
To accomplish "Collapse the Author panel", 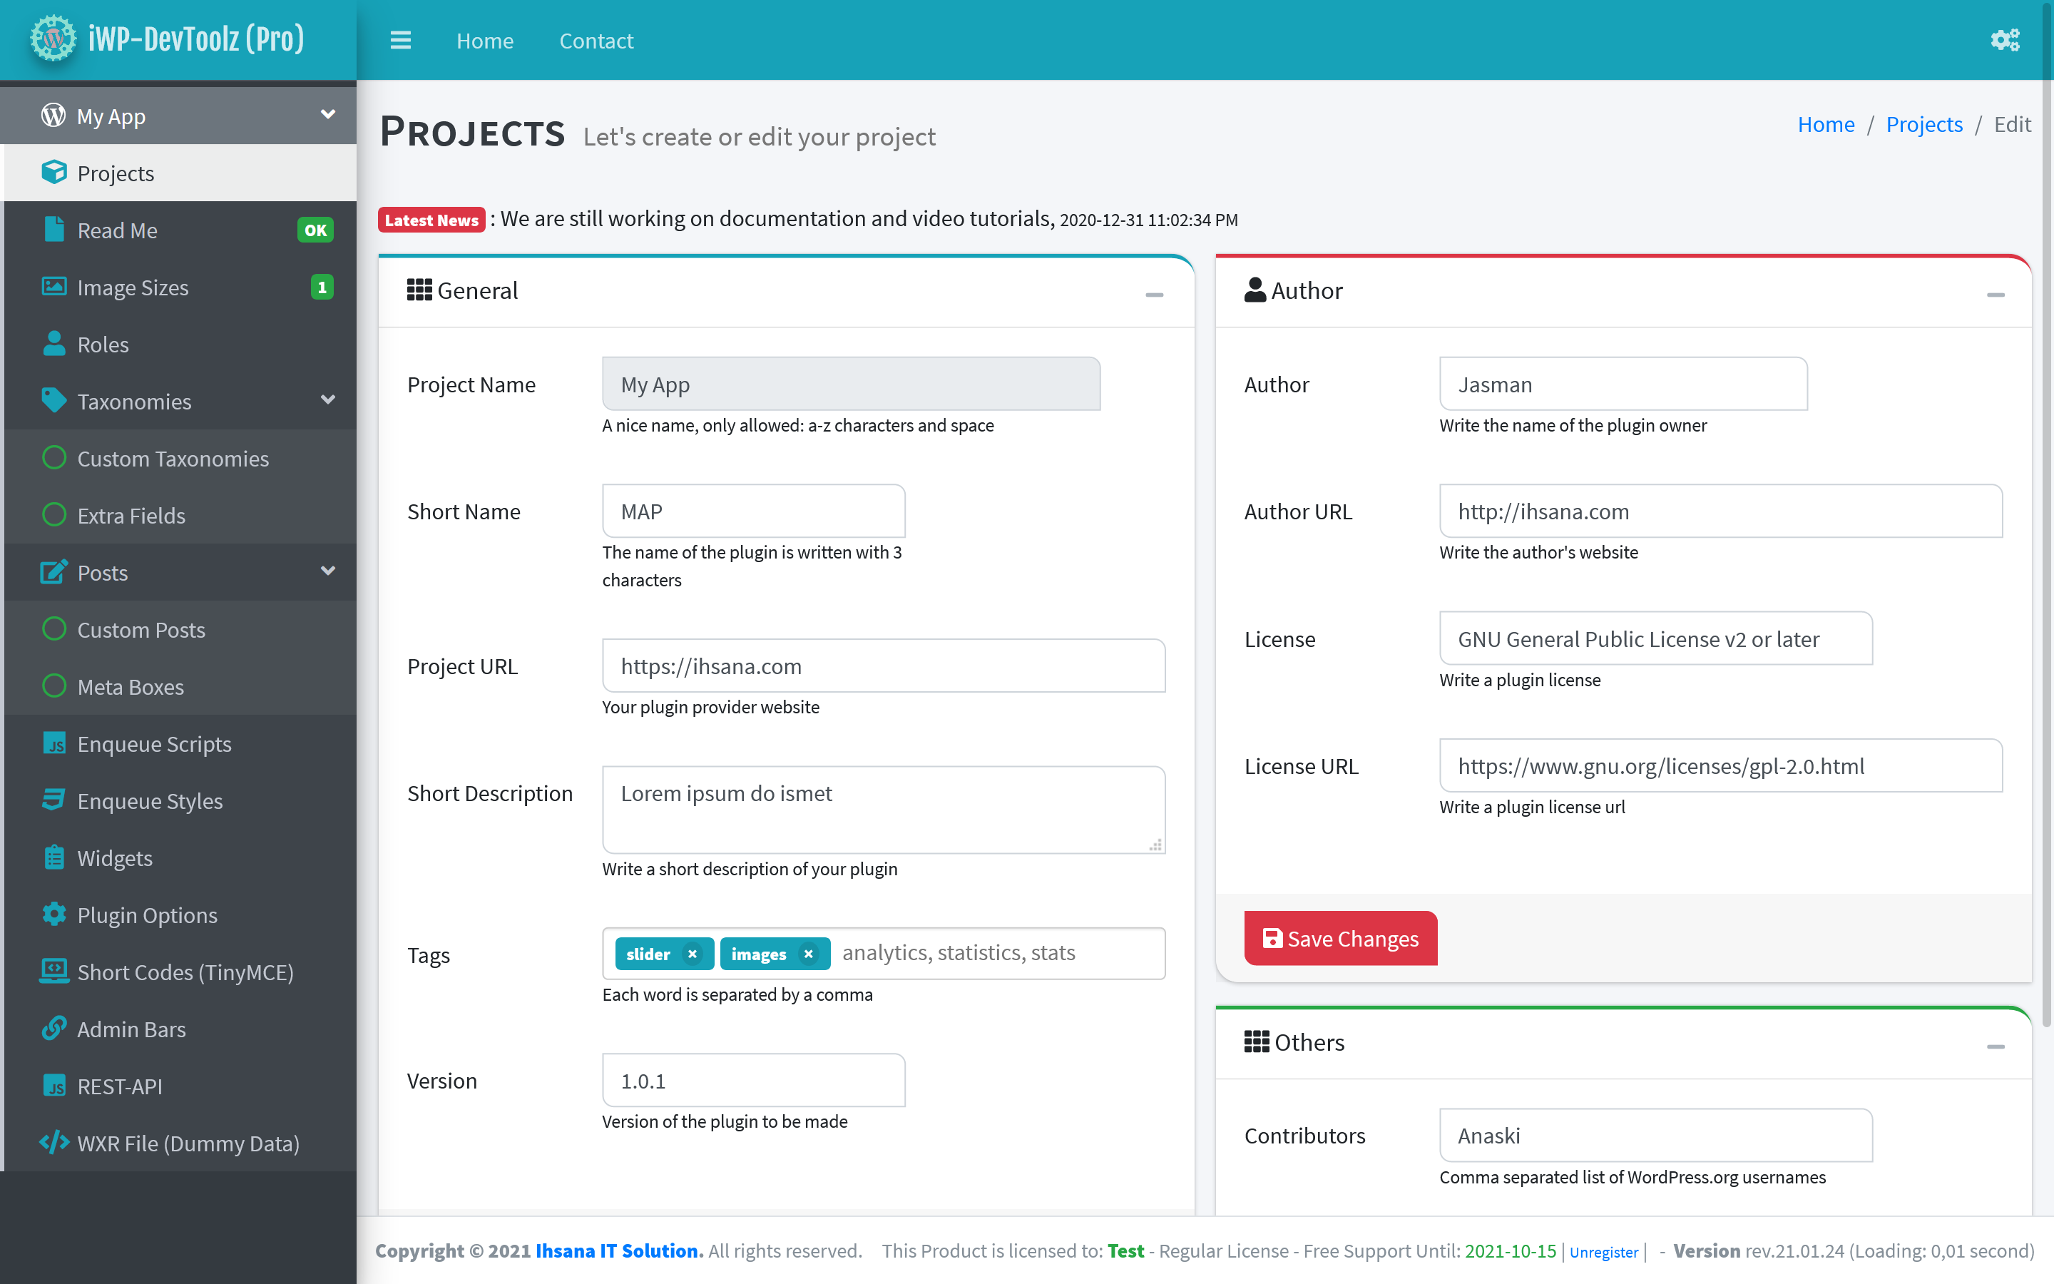I will click(x=1996, y=295).
